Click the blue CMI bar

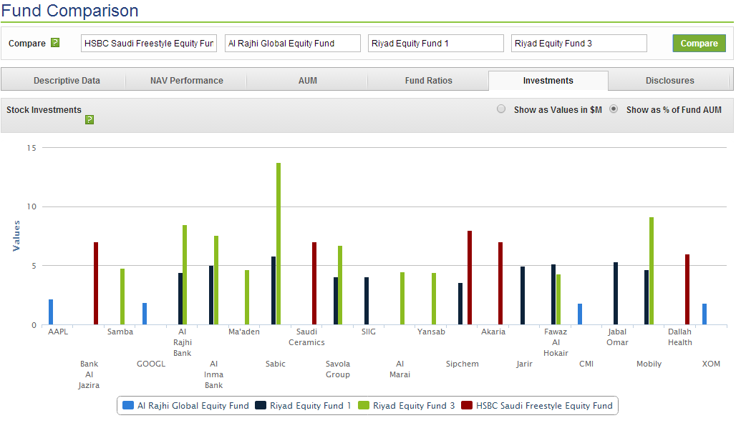tap(580, 314)
